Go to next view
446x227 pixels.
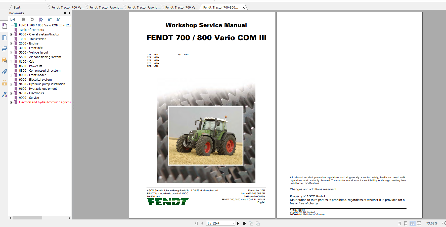258,223
